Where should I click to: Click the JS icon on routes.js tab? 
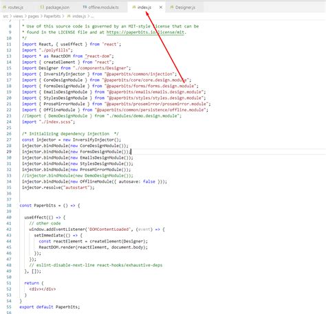[x=5, y=8]
